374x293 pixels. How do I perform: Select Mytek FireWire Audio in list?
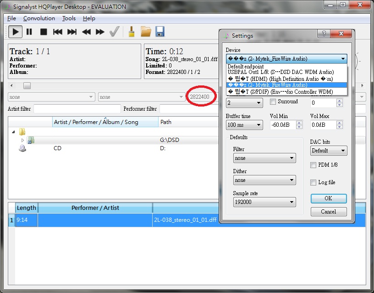(x=286, y=85)
